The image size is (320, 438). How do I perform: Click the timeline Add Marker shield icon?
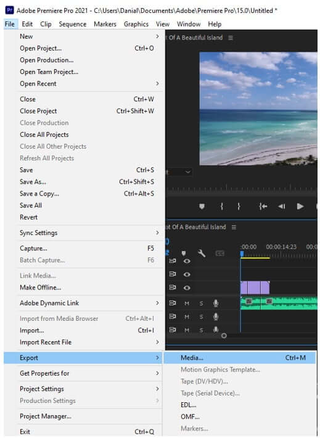(x=184, y=254)
